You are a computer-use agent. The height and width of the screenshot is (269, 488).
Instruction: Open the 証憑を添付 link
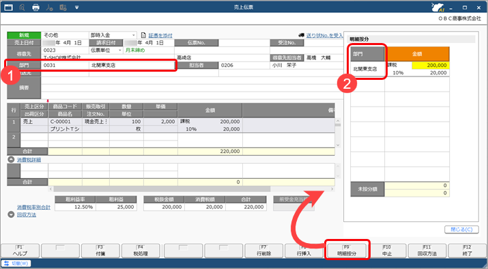[160, 36]
